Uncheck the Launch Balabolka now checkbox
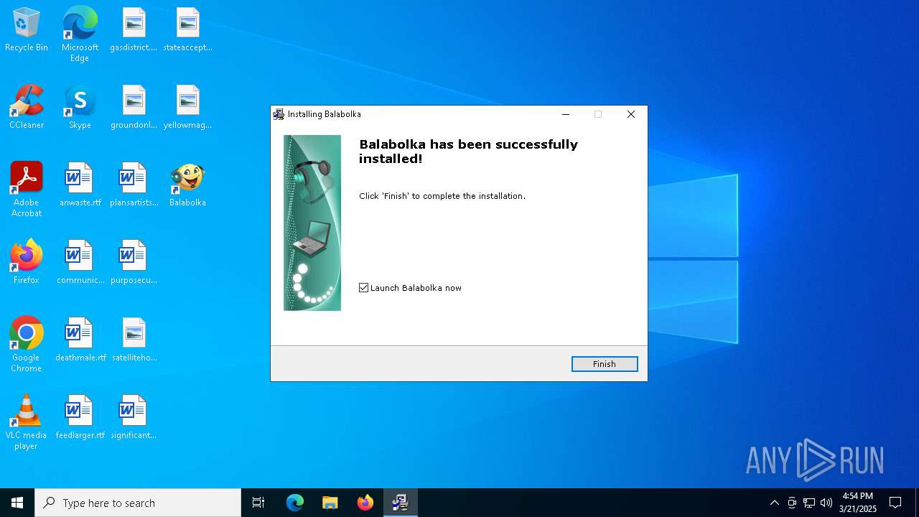The width and height of the screenshot is (919, 517). (x=364, y=288)
